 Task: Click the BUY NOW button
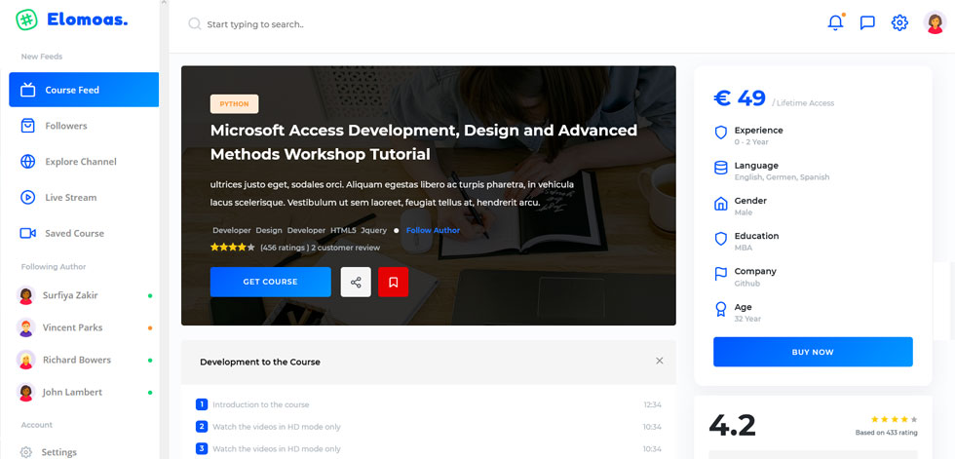tap(813, 352)
